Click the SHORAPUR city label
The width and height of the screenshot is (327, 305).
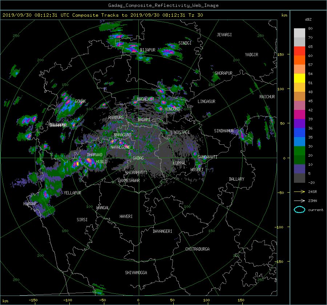point(223,73)
